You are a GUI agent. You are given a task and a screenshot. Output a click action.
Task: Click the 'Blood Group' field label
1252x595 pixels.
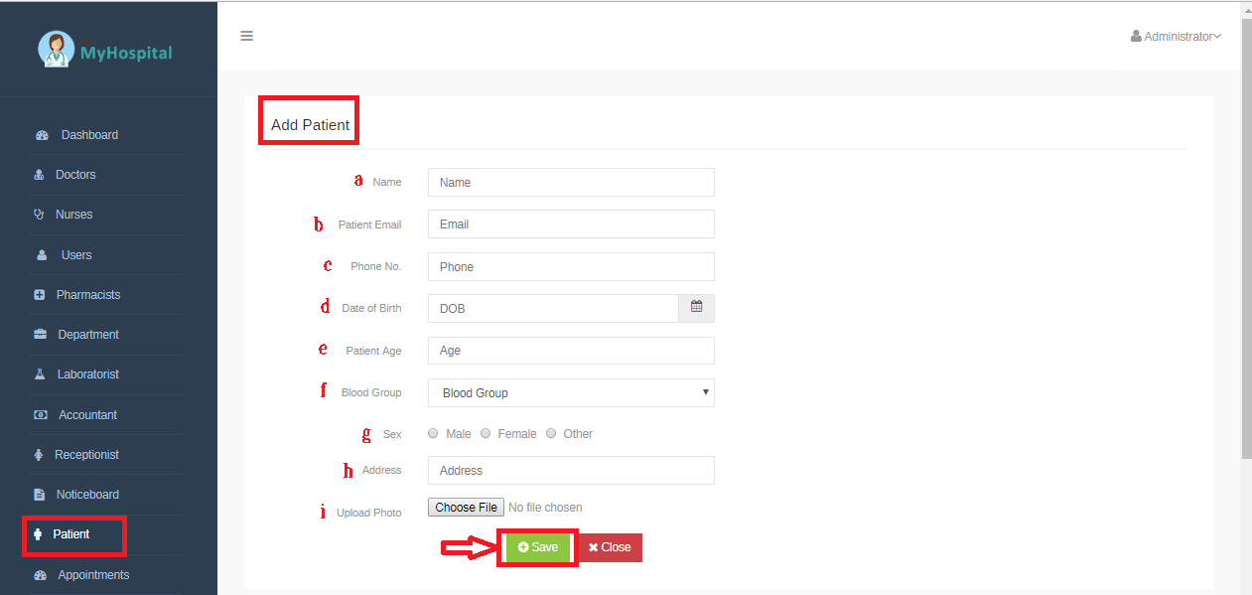point(371,392)
